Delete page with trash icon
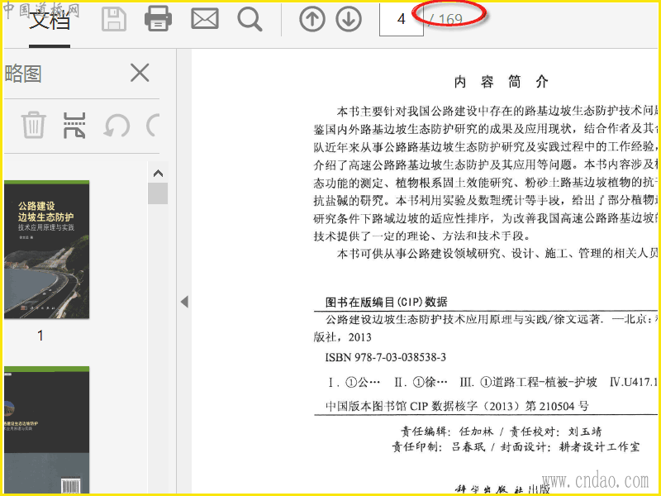Image resolution: width=661 pixels, height=496 pixels. tap(34, 126)
